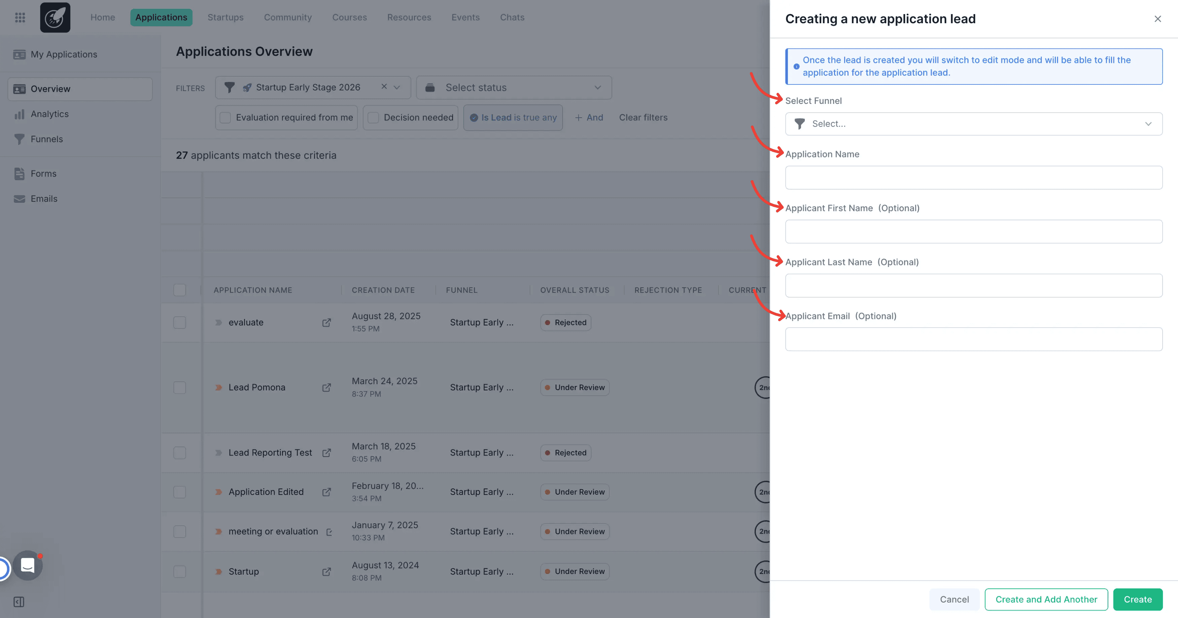Viewport: 1178px width, 618px height.
Task: Focus the Application Name input field
Action: pos(974,178)
